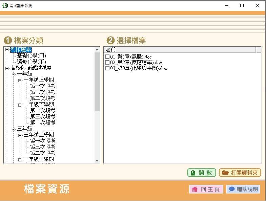The width and height of the screenshot is (266, 201).
Task: Select the 一年級下學期 tree label
Action: point(39,105)
